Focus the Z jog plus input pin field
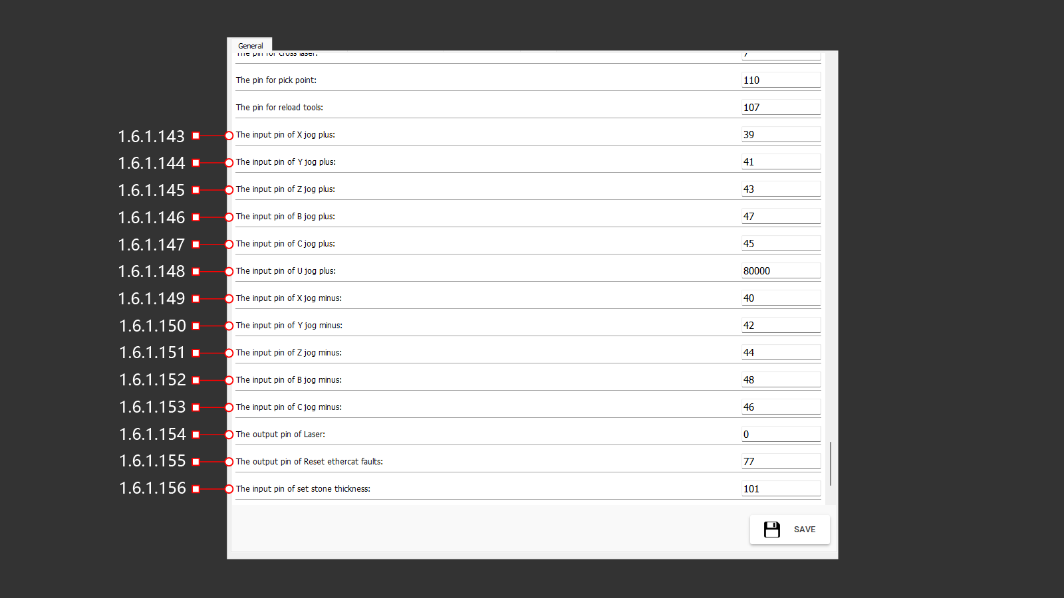 pos(780,189)
